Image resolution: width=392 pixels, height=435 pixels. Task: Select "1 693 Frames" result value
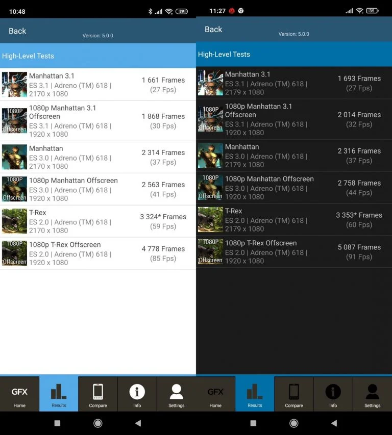pos(359,78)
